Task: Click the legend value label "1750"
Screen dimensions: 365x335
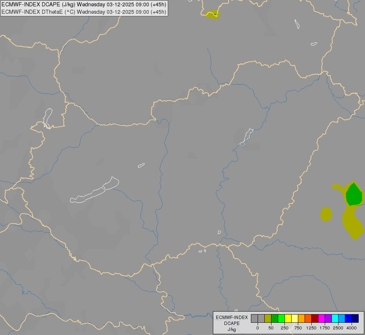Action: pos(325,328)
